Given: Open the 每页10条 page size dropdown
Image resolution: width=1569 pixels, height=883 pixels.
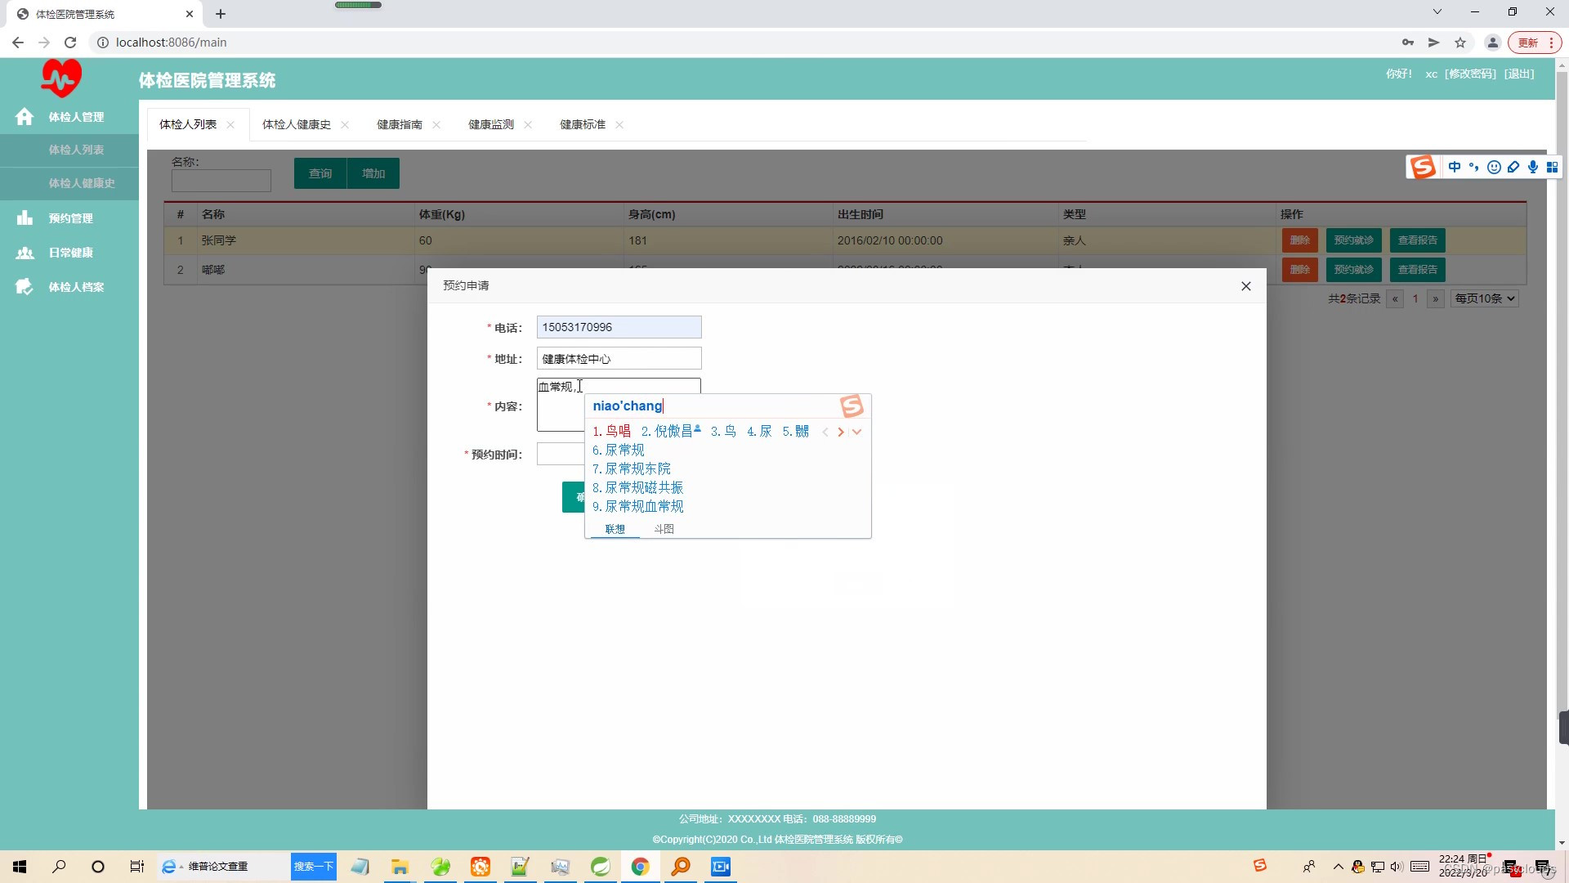Looking at the screenshot, I should click(x=1483, y=298).
